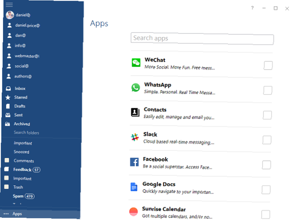
Task: Click the Google Docs app icon
Action: 134,187
